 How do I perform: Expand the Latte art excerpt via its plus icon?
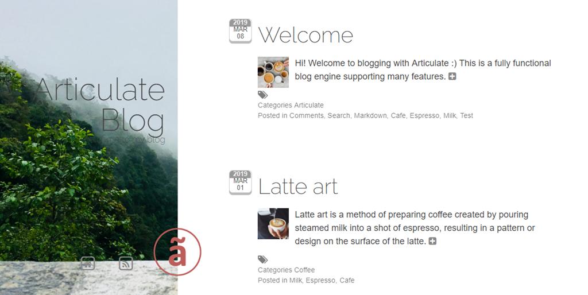pos(432,241)
